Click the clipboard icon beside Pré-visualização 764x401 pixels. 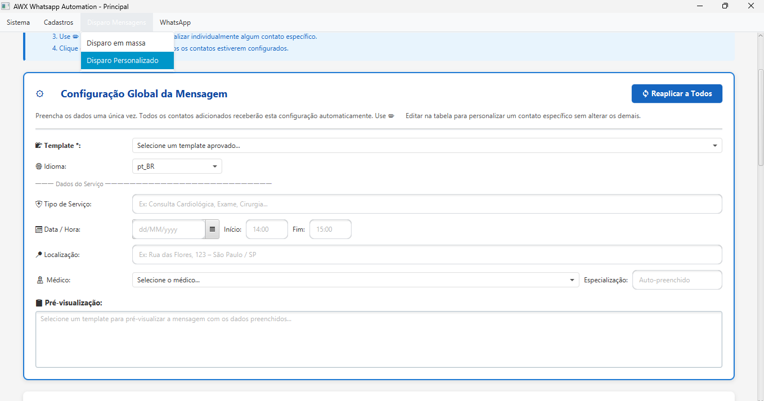[x=38, y=303]
